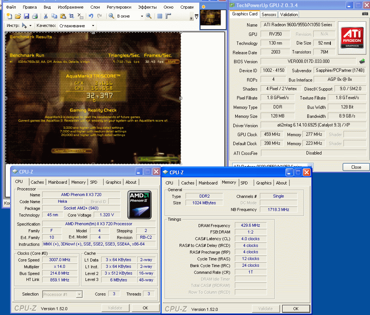Click the NB Frequency value '1718.3 MHz'

pyautogui.click(x=279, y=210)
